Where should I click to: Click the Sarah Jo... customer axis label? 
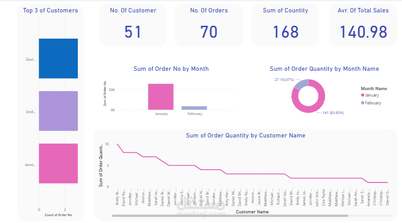(x=156, y=197)
